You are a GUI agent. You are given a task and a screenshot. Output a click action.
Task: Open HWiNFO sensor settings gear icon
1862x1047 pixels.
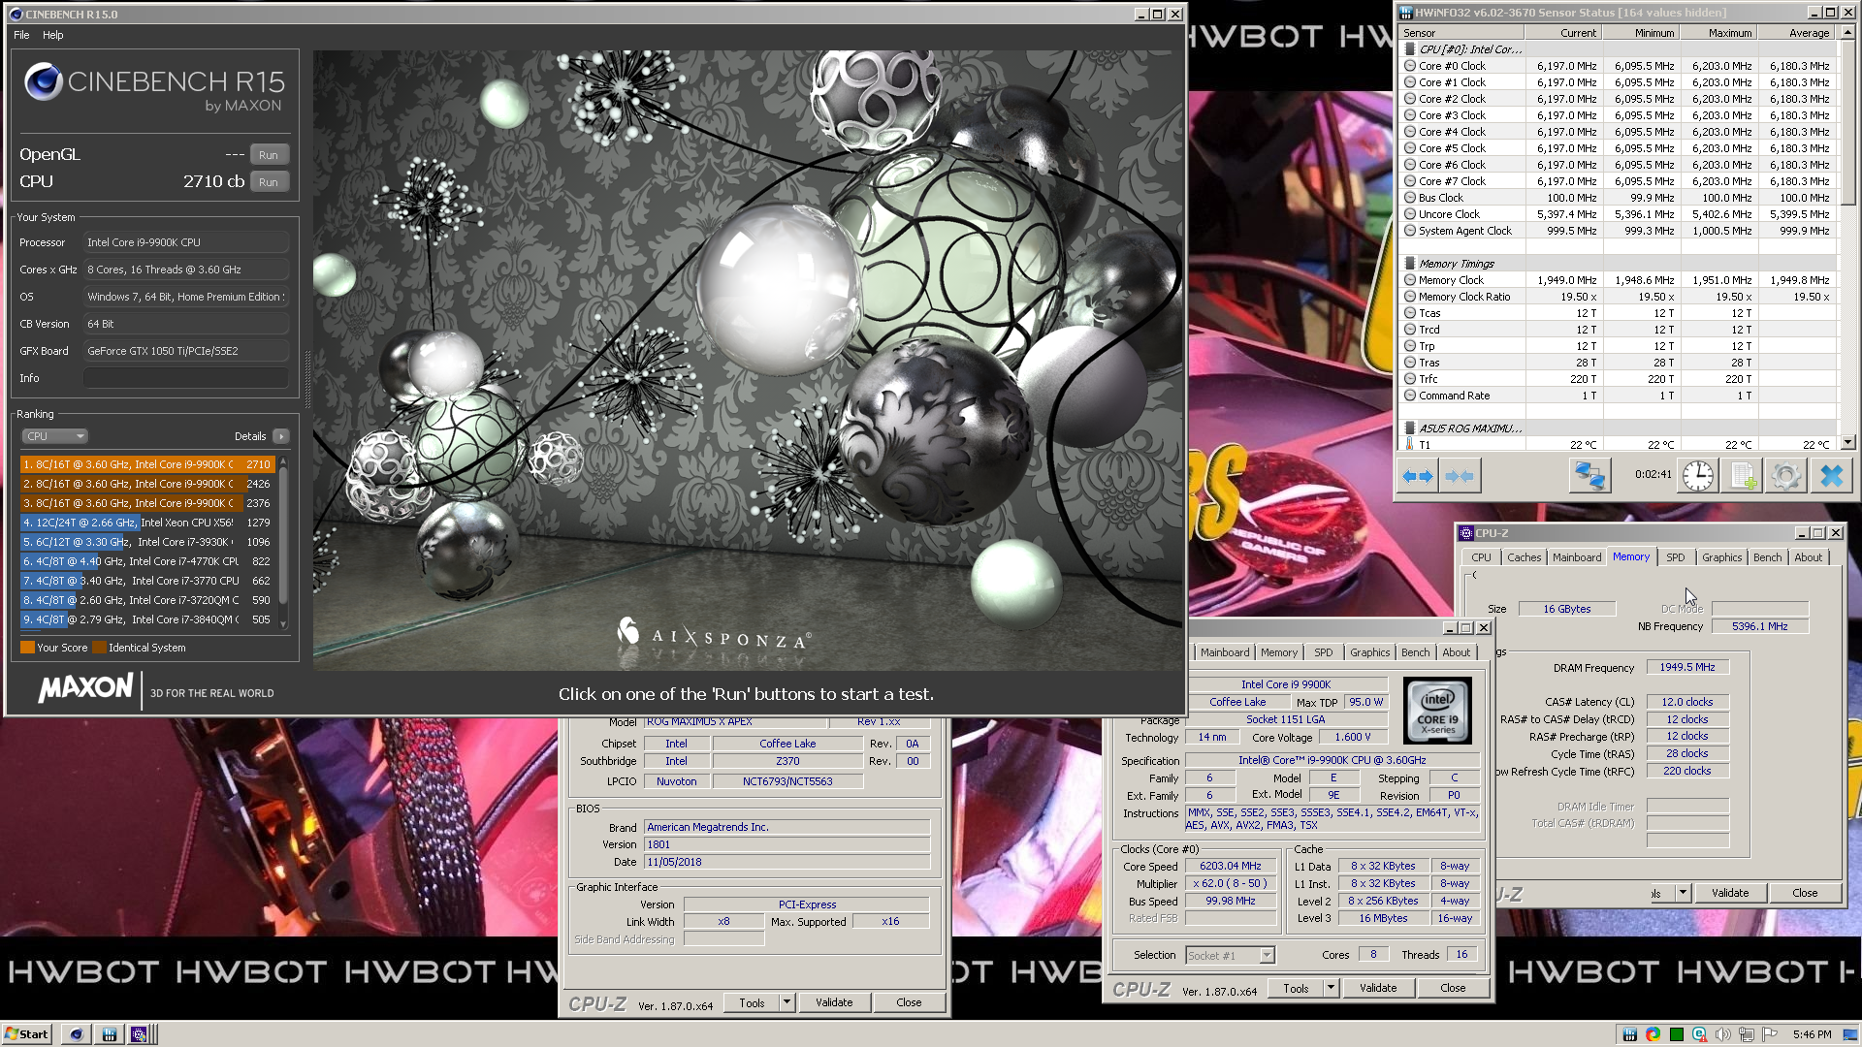click(x=1785, y=476)
